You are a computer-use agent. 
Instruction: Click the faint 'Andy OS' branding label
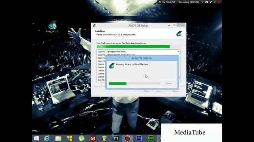(98, 86)
